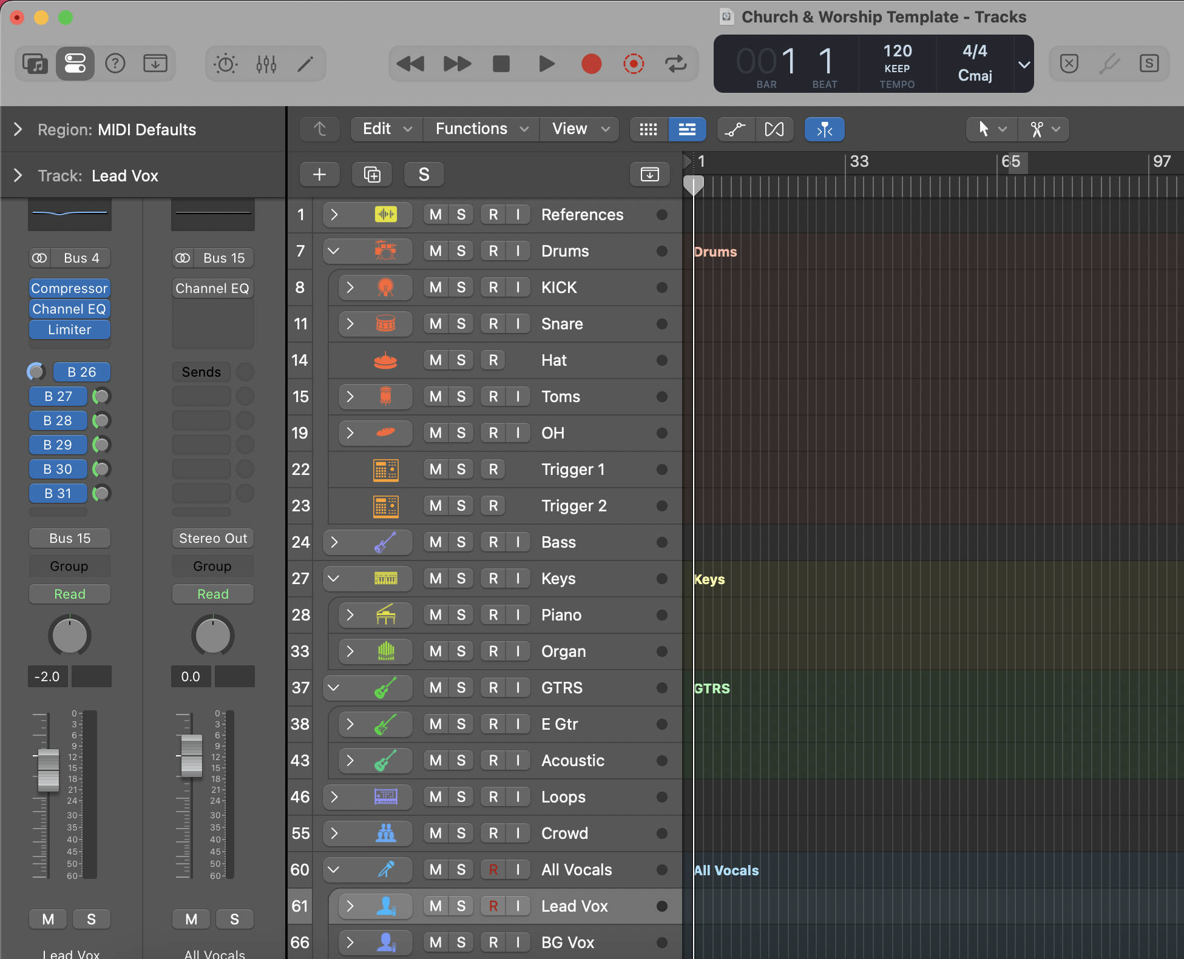Open the LCD display mode dropdown arrow
Screen dimensions: 1184x959
click(x=1024, y=64)
